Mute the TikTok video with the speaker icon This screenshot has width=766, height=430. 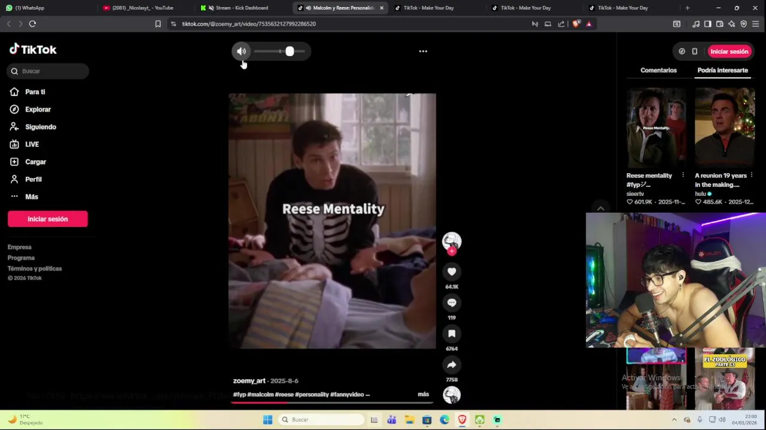[x=241, y=51]
